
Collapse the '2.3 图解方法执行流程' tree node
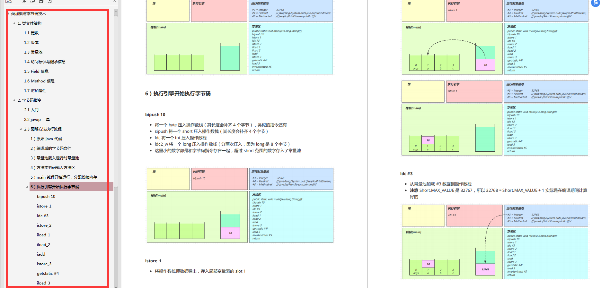tap(21, 129)
